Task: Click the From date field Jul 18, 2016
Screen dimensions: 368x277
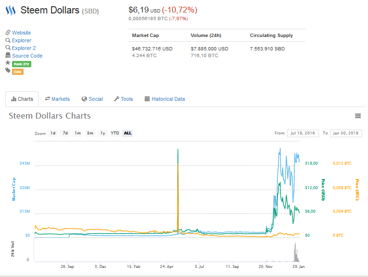Action: pos(303,133)
